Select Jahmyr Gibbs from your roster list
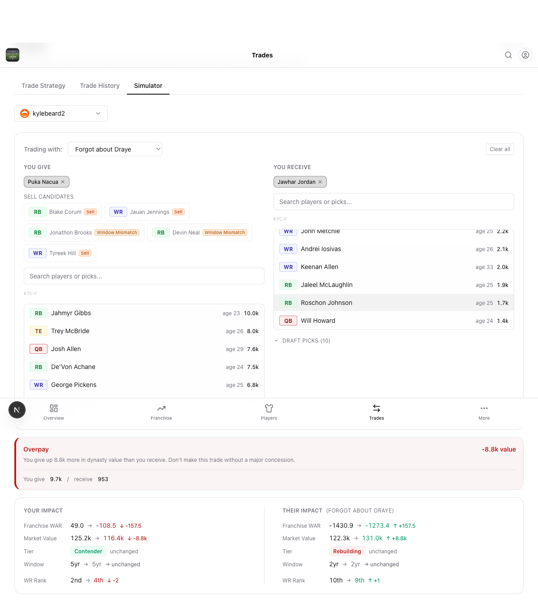Image resolution: width=538 pixels, height=608 pixels. [144, 313]
